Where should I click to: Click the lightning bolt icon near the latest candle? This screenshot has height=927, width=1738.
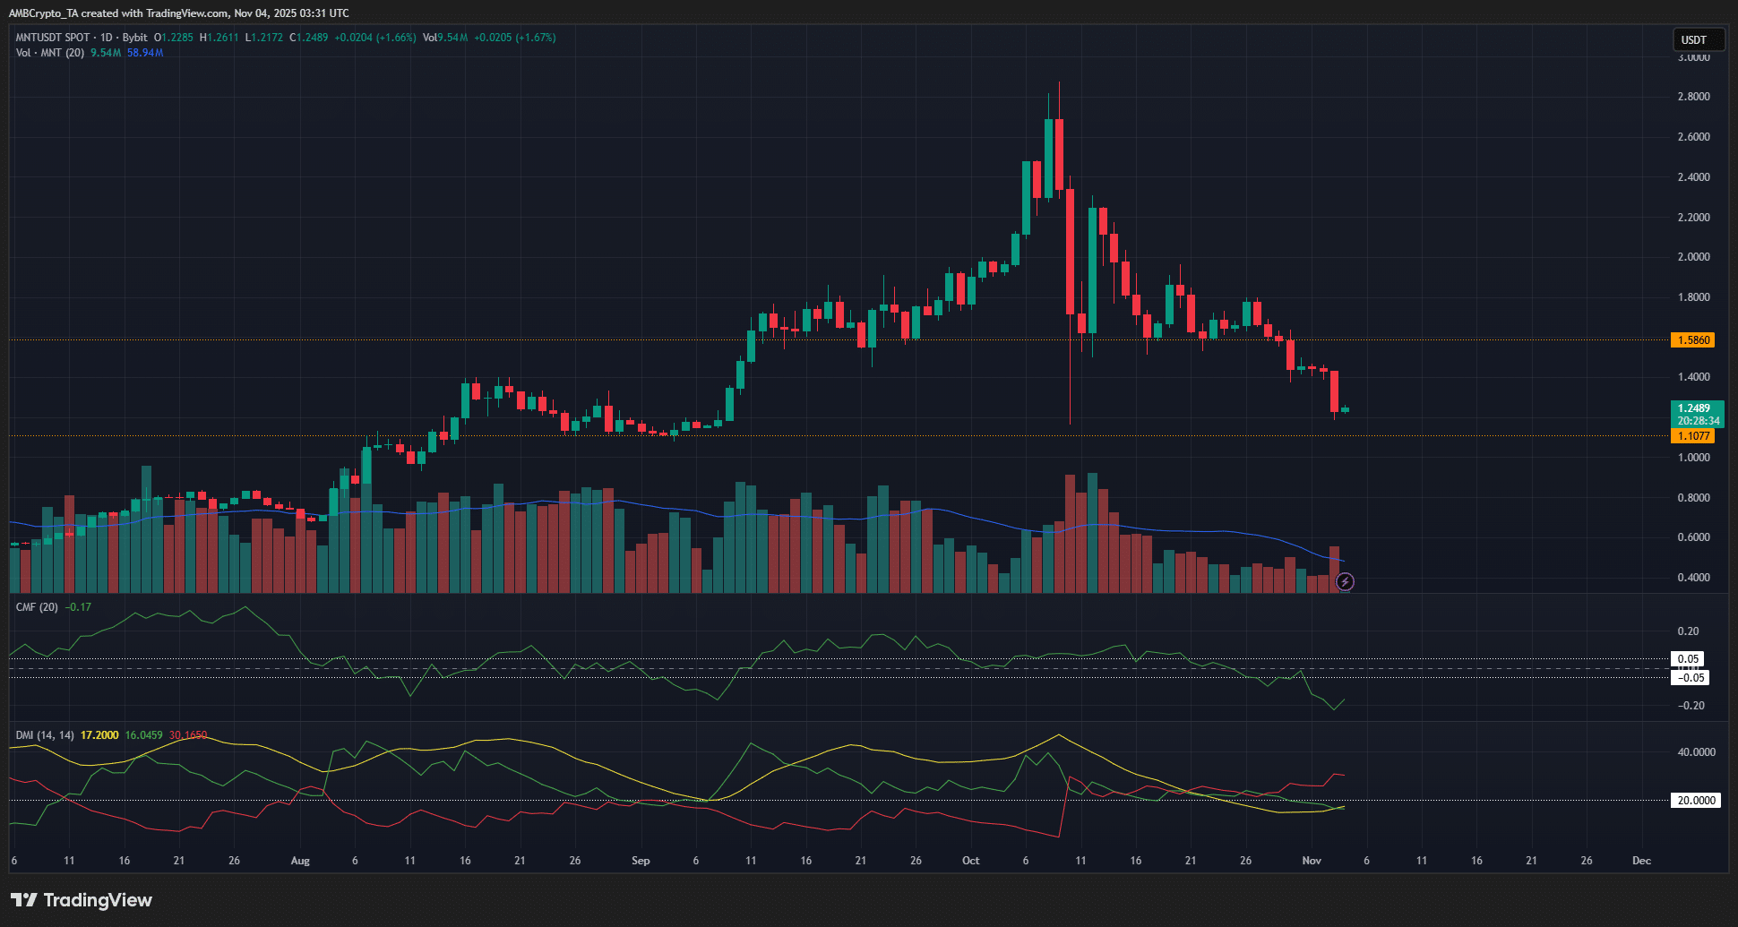coord(1345,581)
